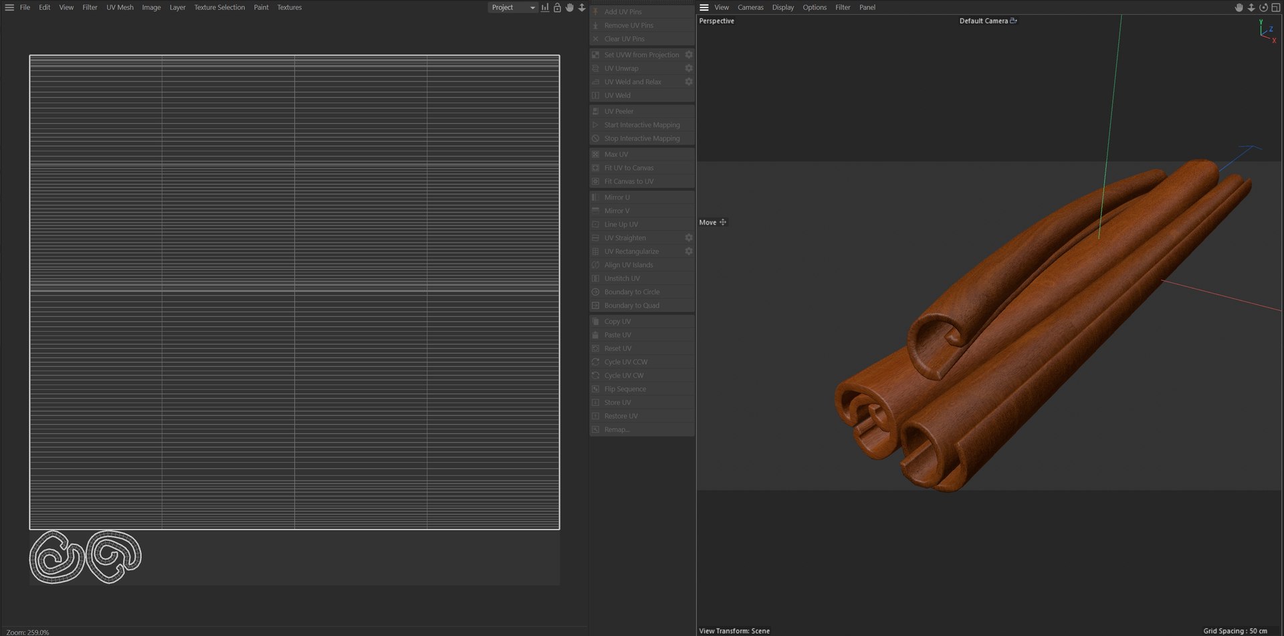This screenshot has height=636, width=1284.
Task: Open the viewport Display menu
Action: point(783,7)
